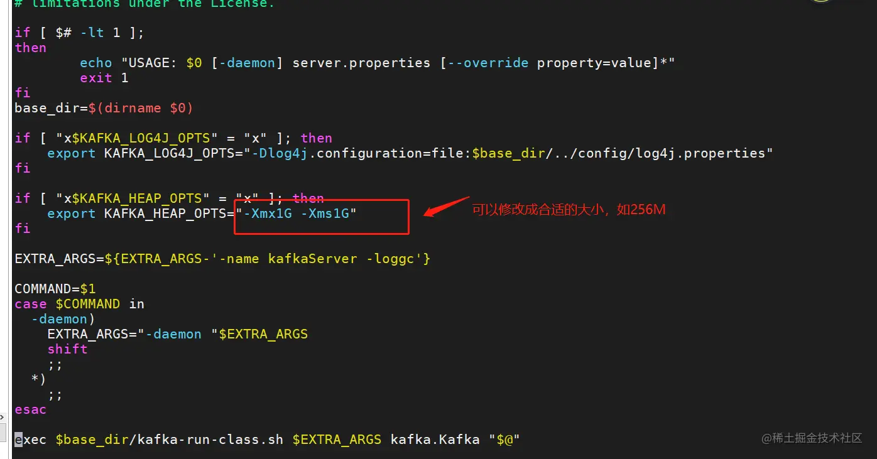877x459 pixels.
Task: Click "dirname" in the base_dir line
Action: pos(133,108)
